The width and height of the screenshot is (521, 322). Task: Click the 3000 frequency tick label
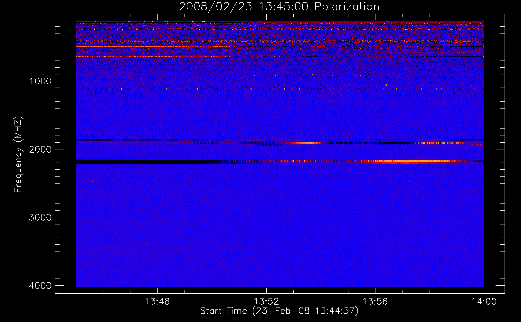coord(40,217)
